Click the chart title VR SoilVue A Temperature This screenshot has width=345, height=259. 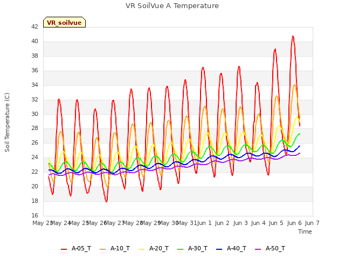tap(172, 6)
